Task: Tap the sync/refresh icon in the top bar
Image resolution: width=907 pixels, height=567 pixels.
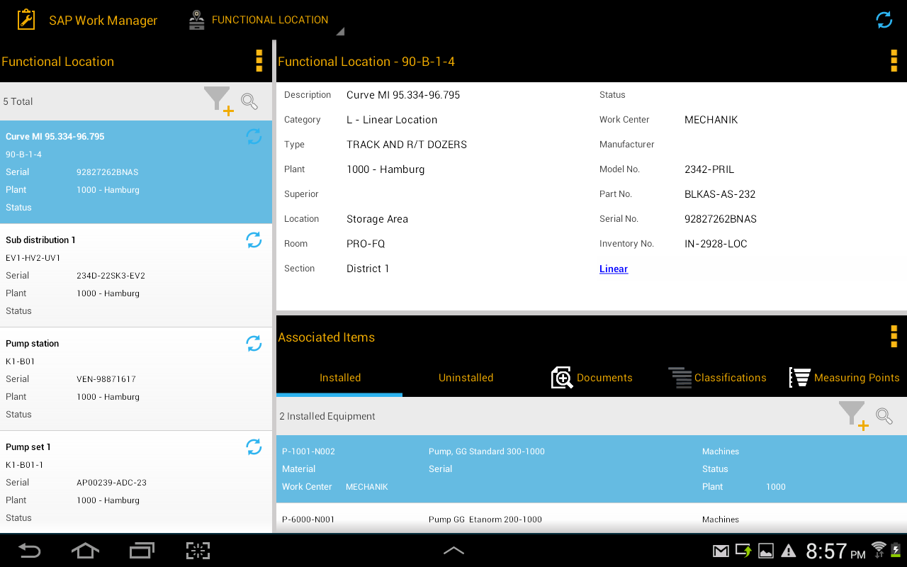Action: coord(884,20)
